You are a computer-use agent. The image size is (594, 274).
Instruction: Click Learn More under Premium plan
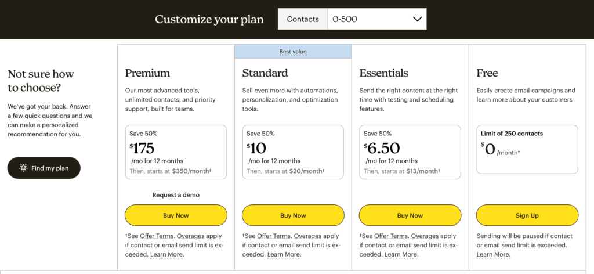(x=166, y=255)
